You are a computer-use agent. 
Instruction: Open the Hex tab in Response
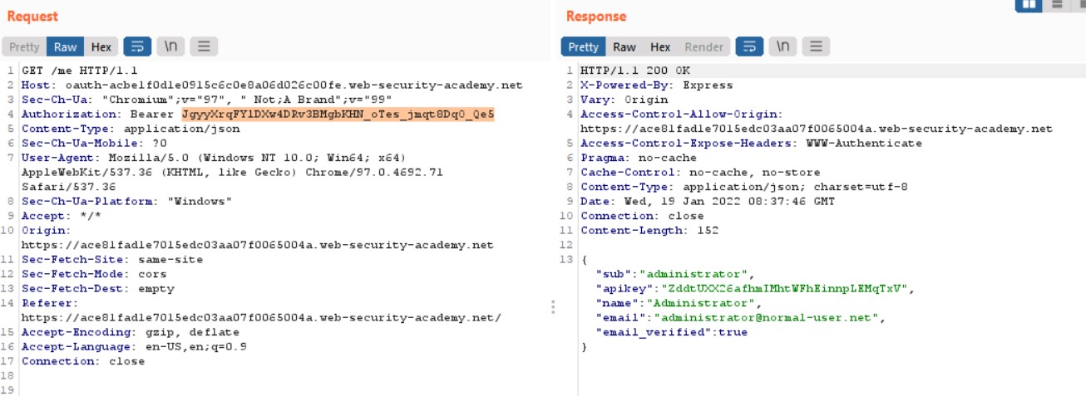pyautogui.click(x=660, y=47)
